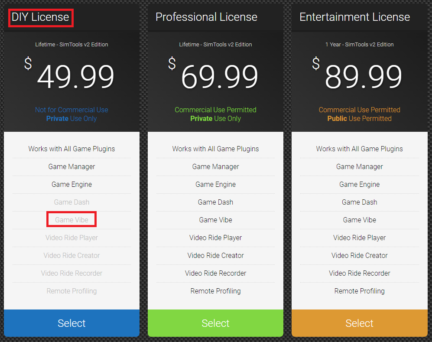Image resolution: width=432 pixels, height=342 pixels.
Task: Click green 'Commercial Use Permitted' text
Action: (x=215, y=110)
